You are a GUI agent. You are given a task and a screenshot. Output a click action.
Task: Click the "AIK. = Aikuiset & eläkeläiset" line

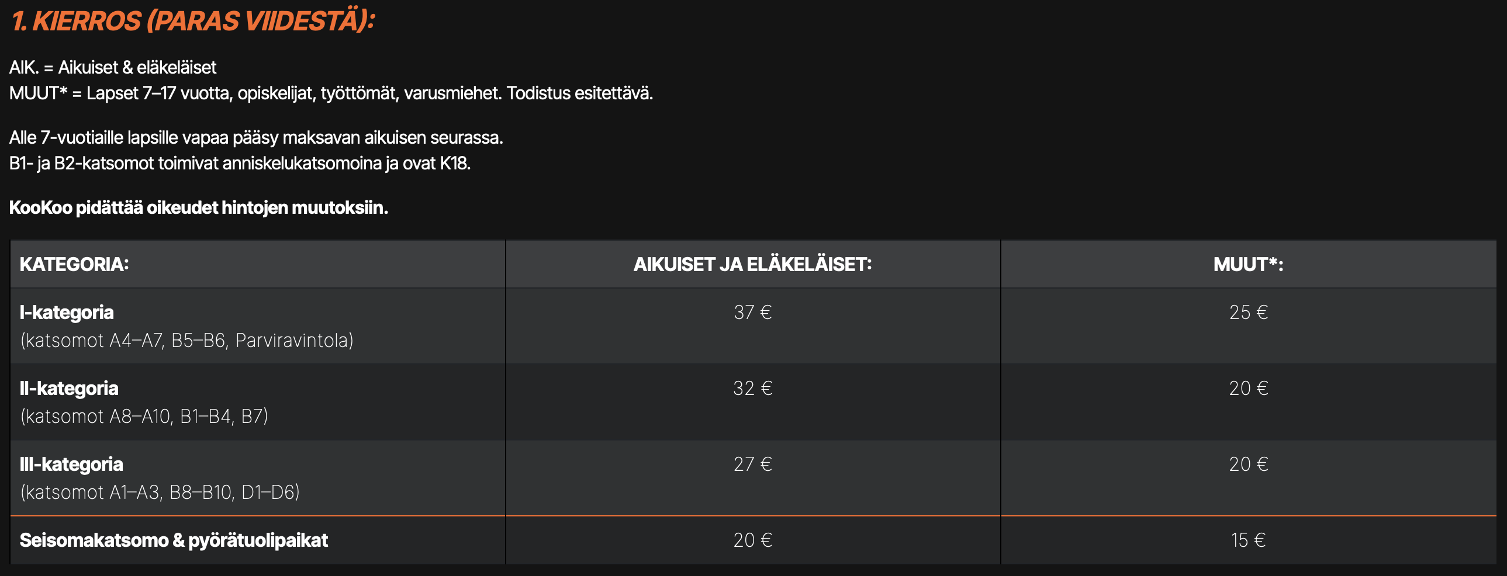pos(113,67)
